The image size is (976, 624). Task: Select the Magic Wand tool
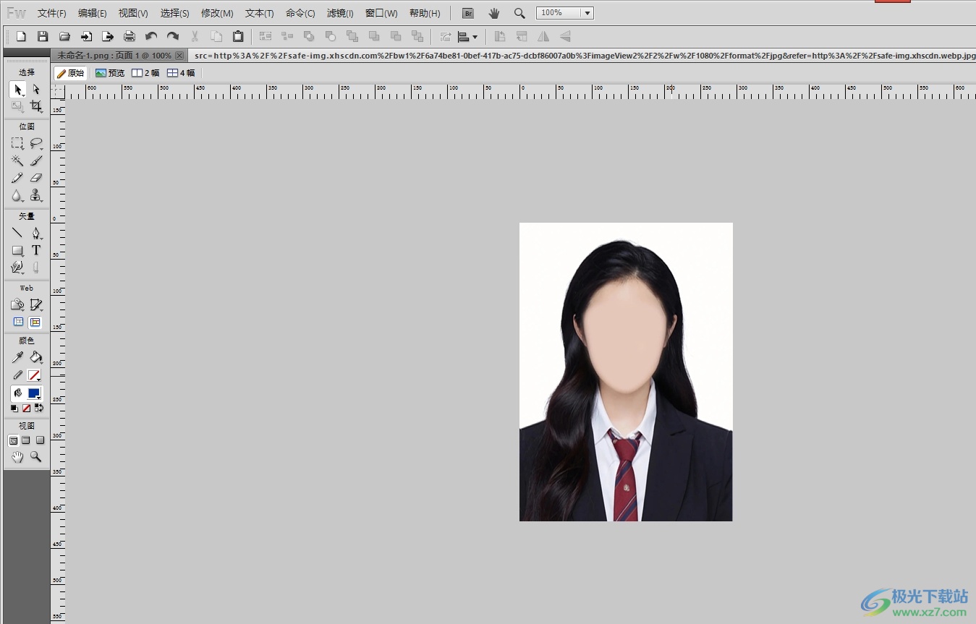[18, 161]
